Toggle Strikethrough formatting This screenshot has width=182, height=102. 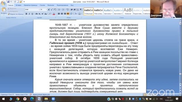[37, 14]
